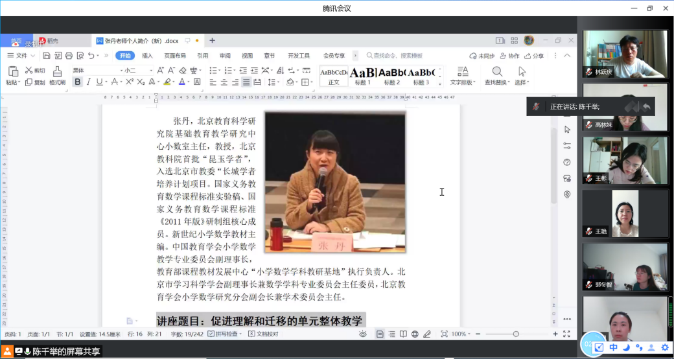
Task: Toggle fullscreen display icon in status bar
Action: coord(566,334)
